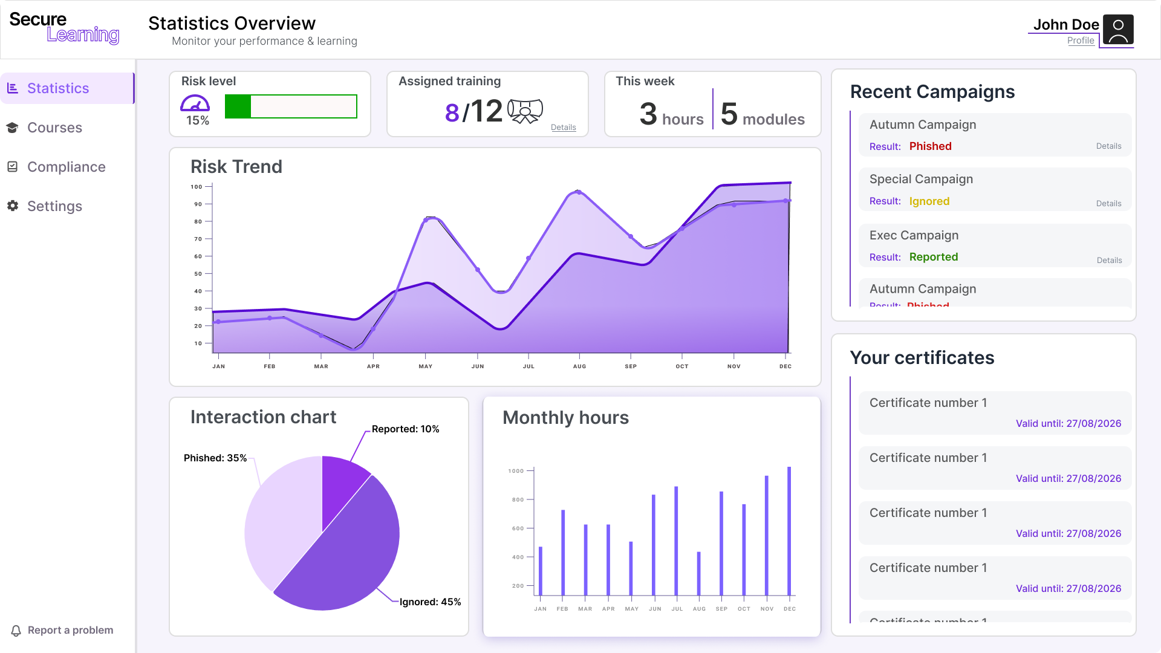
Task: Click the green risk level progress bar
Action: pos(290,106)
